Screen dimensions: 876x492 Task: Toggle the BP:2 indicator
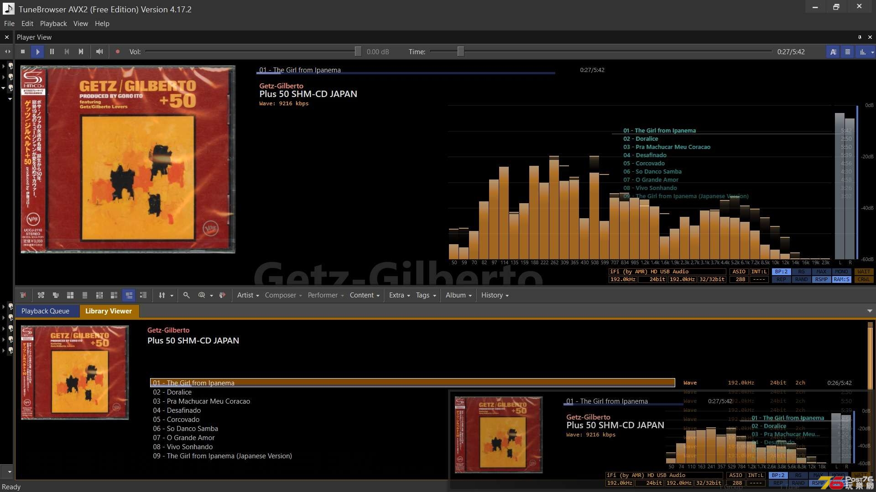point(781,272)
